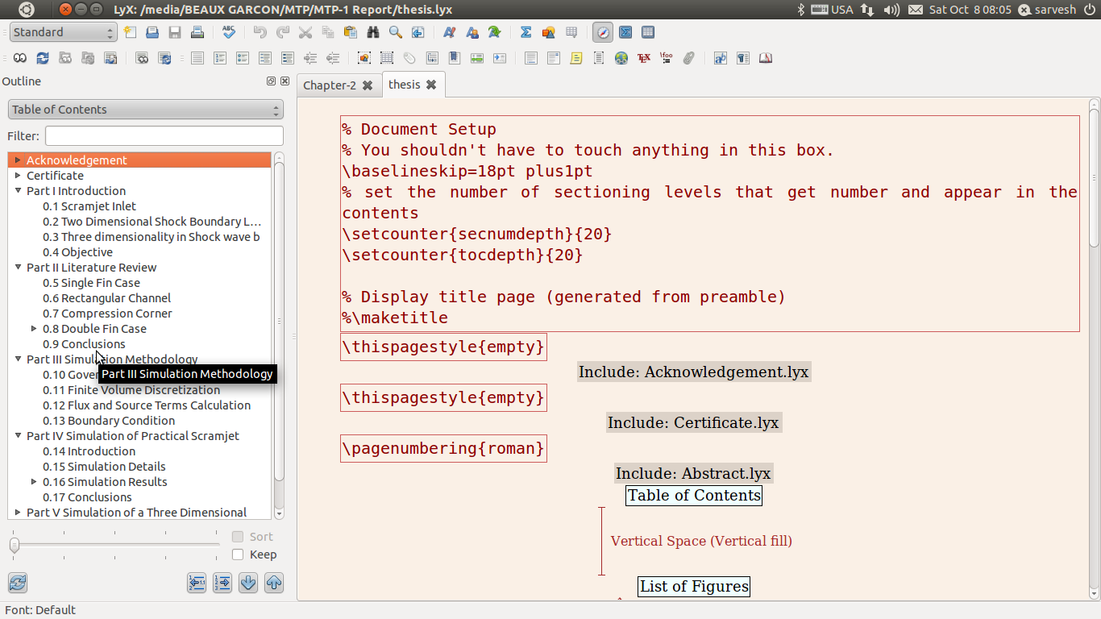Image resolution: width=1101 pixels, height=619 pixels.
Task: Open the Standard paragraph style dropdown
Action: (64, 32)
